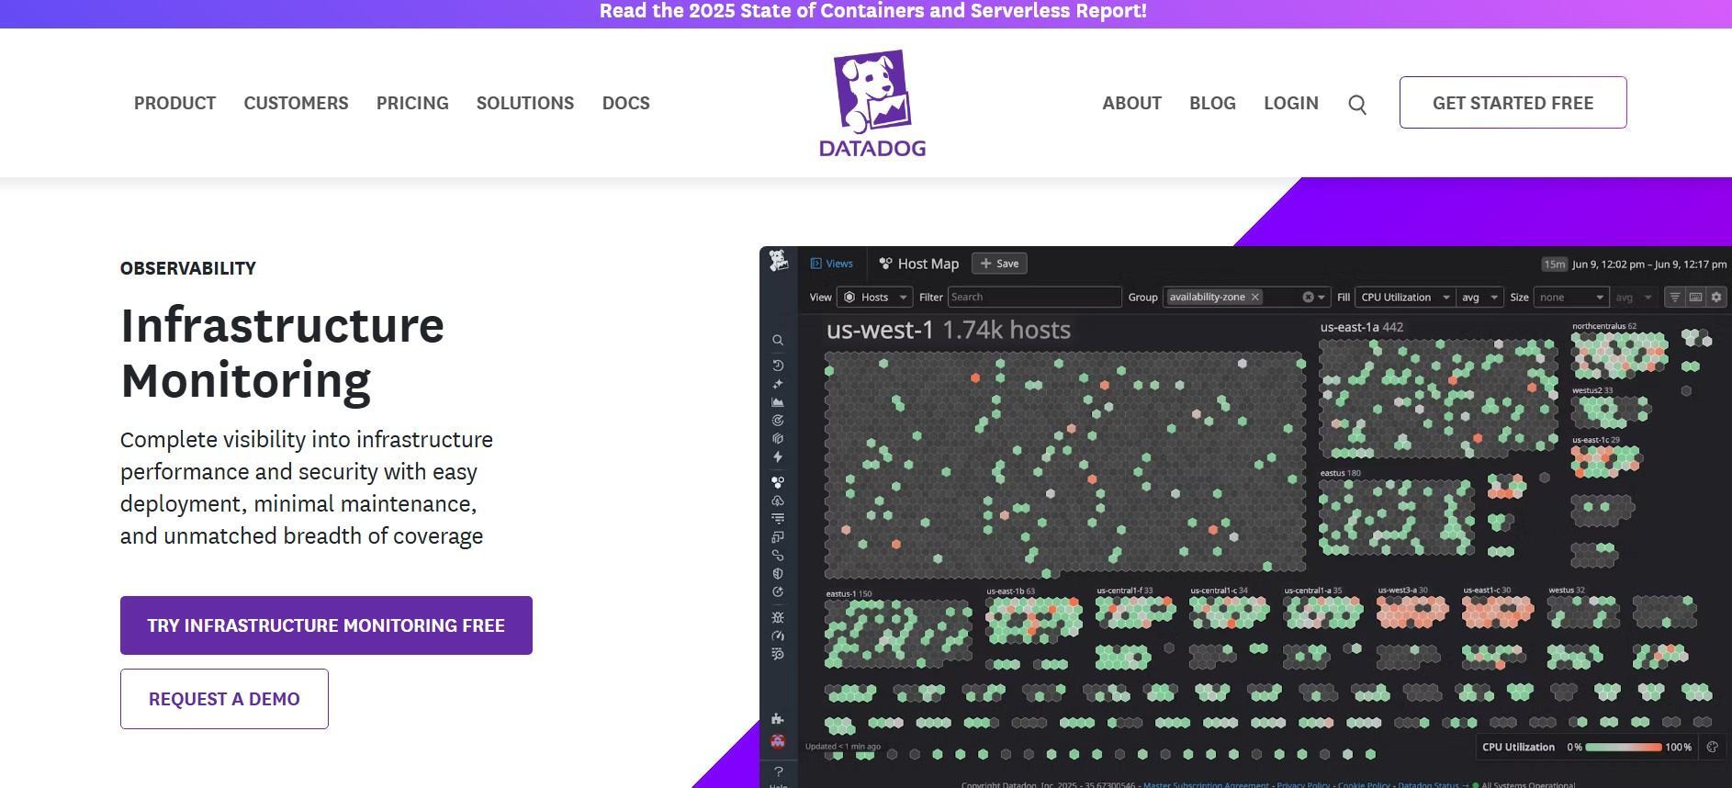The width and height of the screenshot is (1732, 788).
Task: Click the cloud icon in dashboard sidebar
Action: [x=778, y=501]
